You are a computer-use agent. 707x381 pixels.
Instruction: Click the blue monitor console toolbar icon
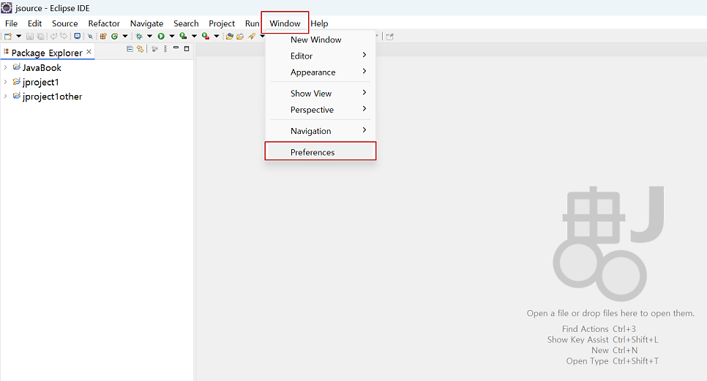pyautogui.click(x=77, y=36)
